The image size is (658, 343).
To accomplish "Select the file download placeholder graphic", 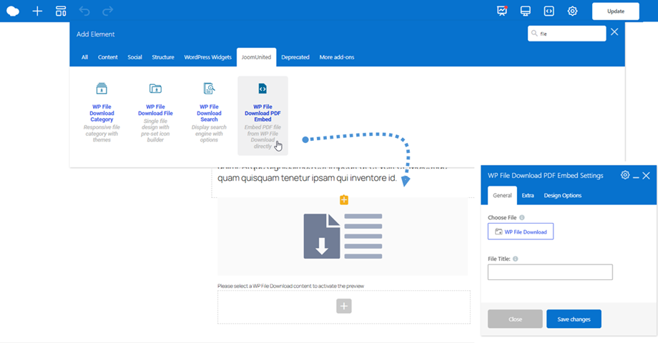I will click(343, 236).
